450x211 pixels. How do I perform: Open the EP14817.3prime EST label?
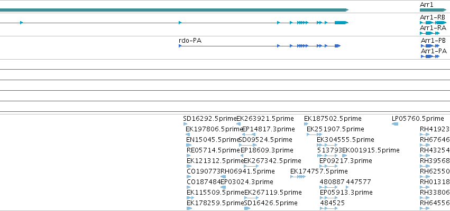coord(268,129)
